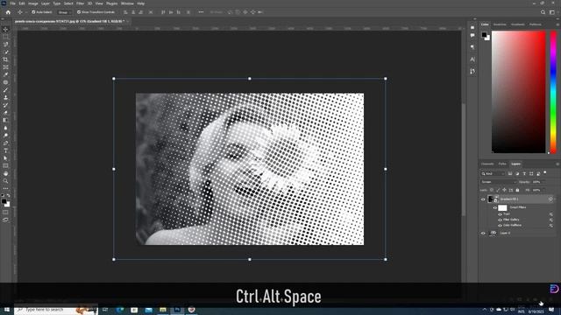Select the Eyedropper tool
This screenshot has height=315, width=561.
(5, 74)
